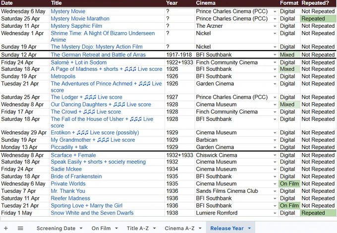This screenshot has height=233, width=337.
Task: Open Sporting Love + Marry the Girl link
Action: pos(86,206)
